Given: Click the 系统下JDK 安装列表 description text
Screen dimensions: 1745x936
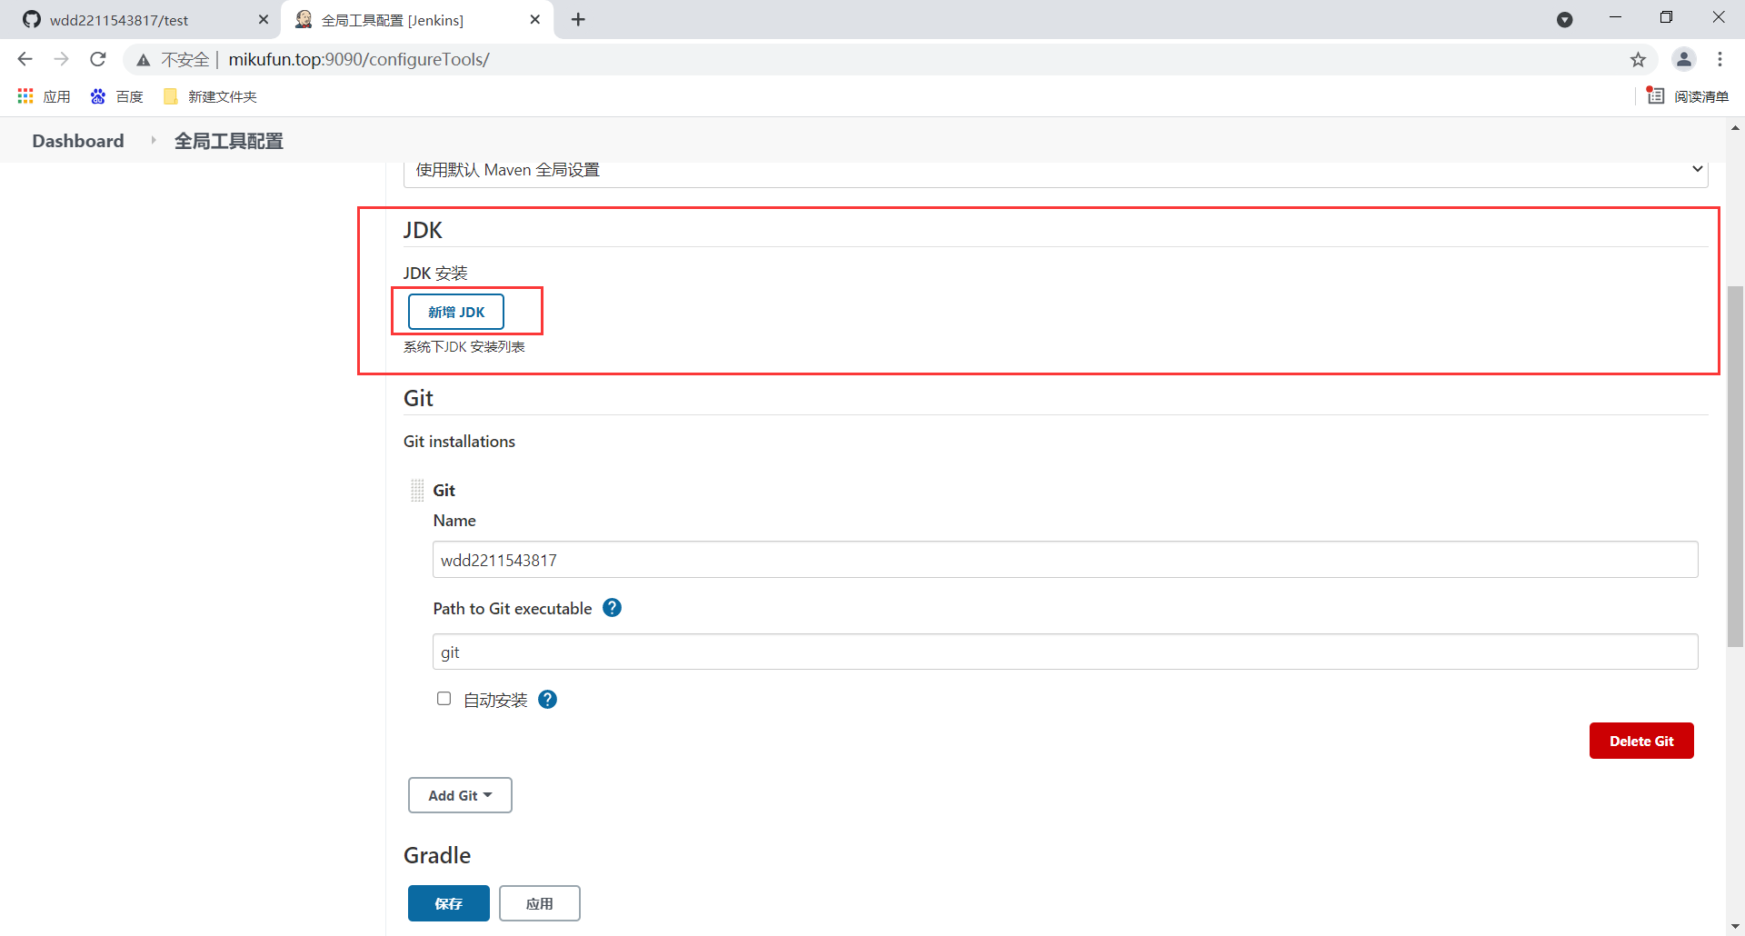Looking at the screenshot, I should point(464,347).
